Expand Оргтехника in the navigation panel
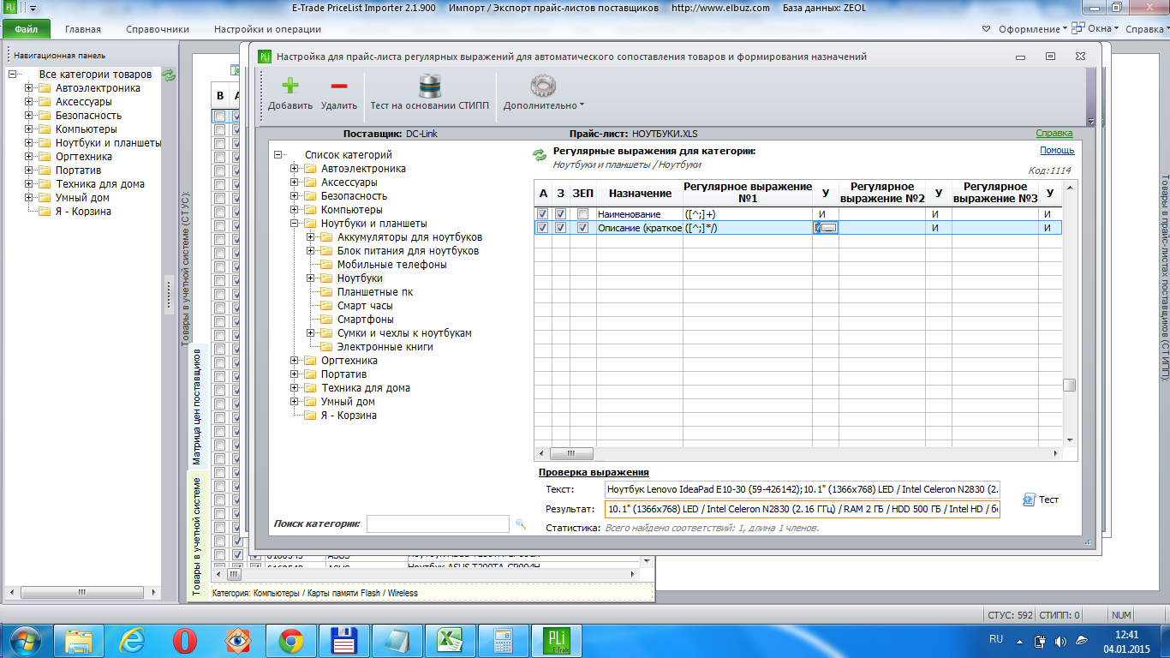Screen dimensions: 1170x658 [x=29, y=157]
